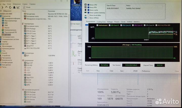Click the iGPU voltage row icon

pyautogui.click(x=25, y=85)
